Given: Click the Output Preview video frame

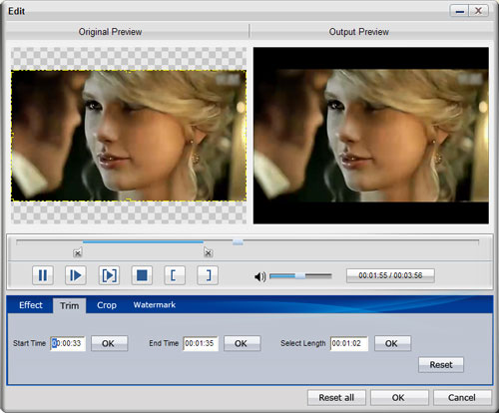Looking at the screenshot, I should [x=371, y=136].
